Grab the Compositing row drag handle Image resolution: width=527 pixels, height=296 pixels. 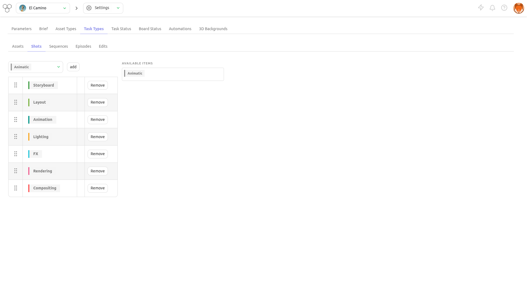click(x=16, y=188)
